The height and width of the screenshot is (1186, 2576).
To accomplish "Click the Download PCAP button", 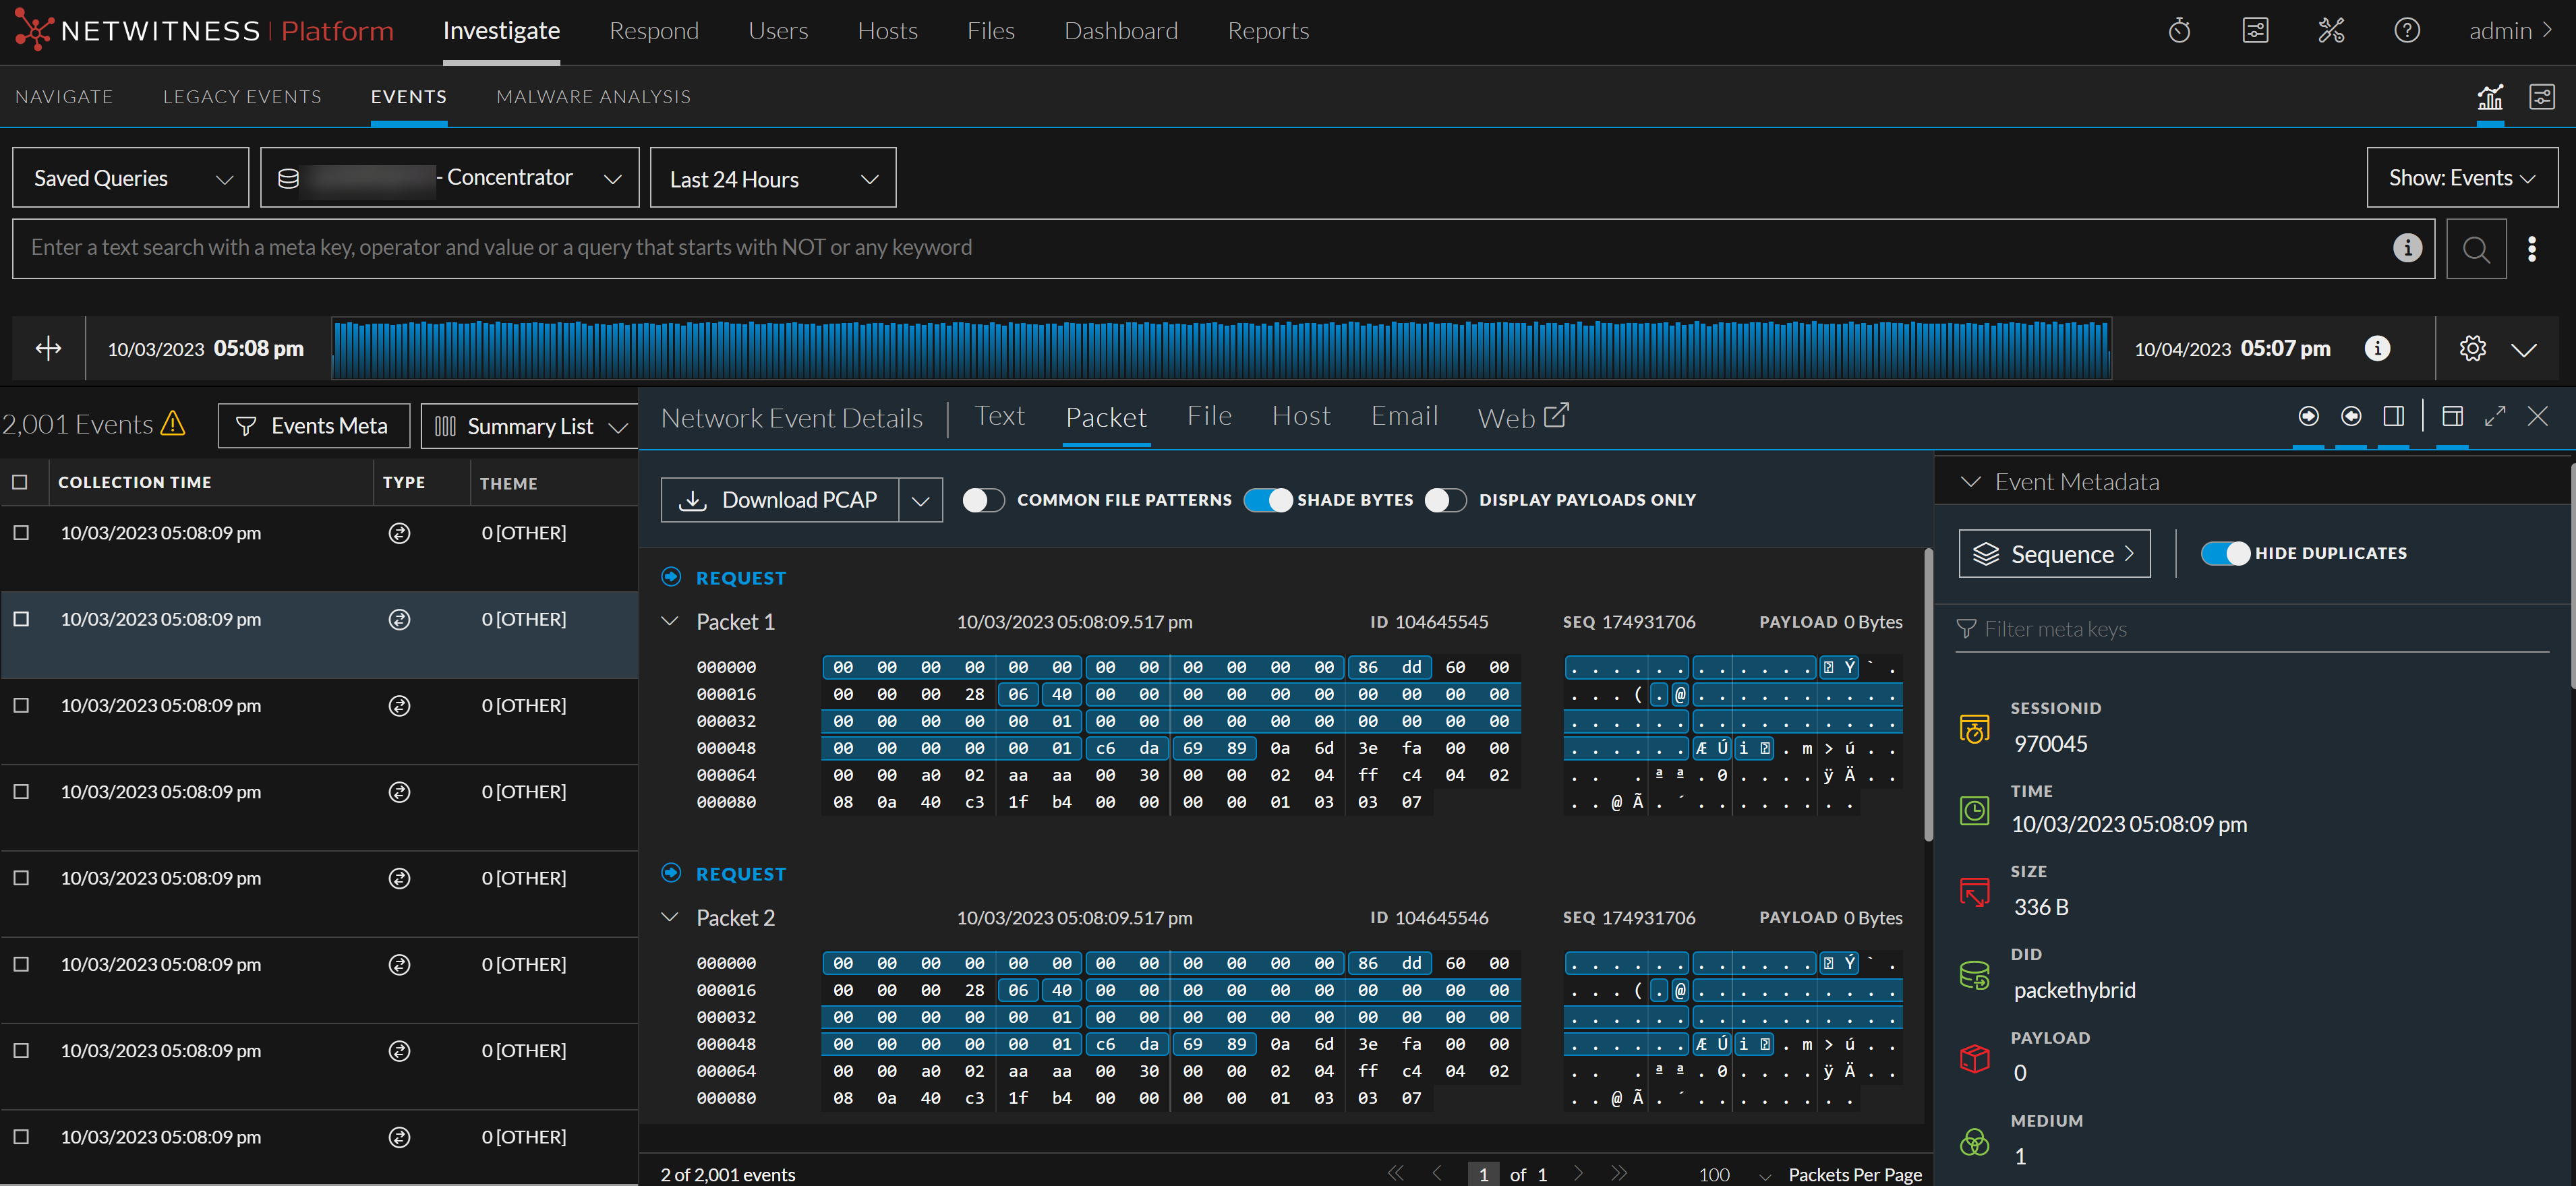I will (x=780, y=500).
